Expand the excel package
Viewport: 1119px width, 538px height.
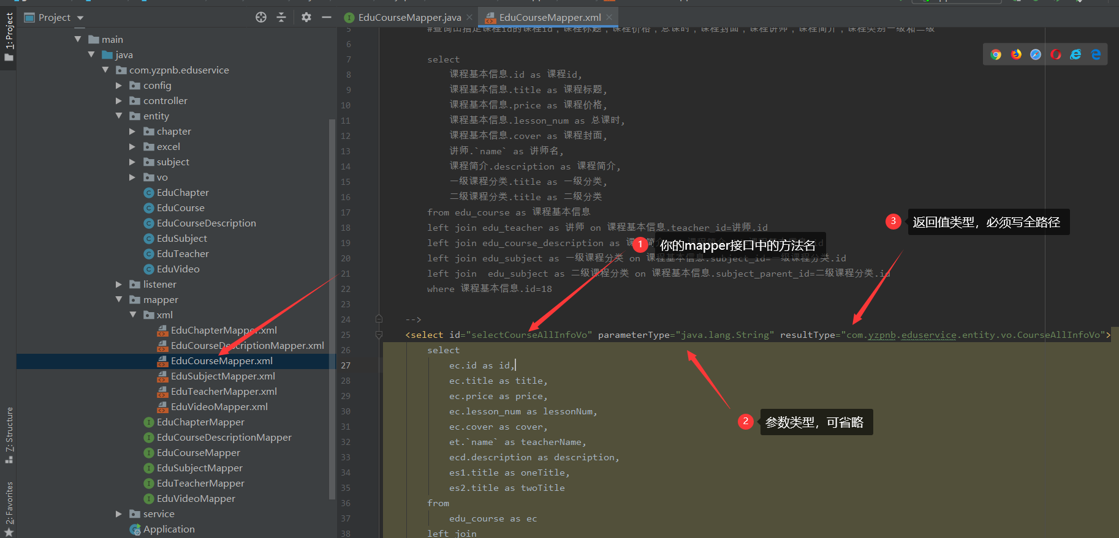pos(132,146)
